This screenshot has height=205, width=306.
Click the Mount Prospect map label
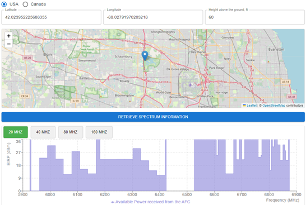(179, 39)
